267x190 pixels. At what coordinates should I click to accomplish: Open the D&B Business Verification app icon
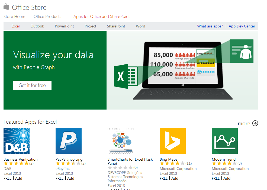point(17,141)
